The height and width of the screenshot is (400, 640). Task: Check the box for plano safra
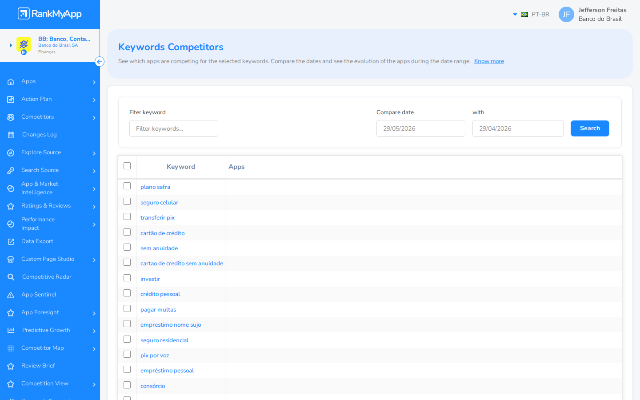[x=127, y=186]
